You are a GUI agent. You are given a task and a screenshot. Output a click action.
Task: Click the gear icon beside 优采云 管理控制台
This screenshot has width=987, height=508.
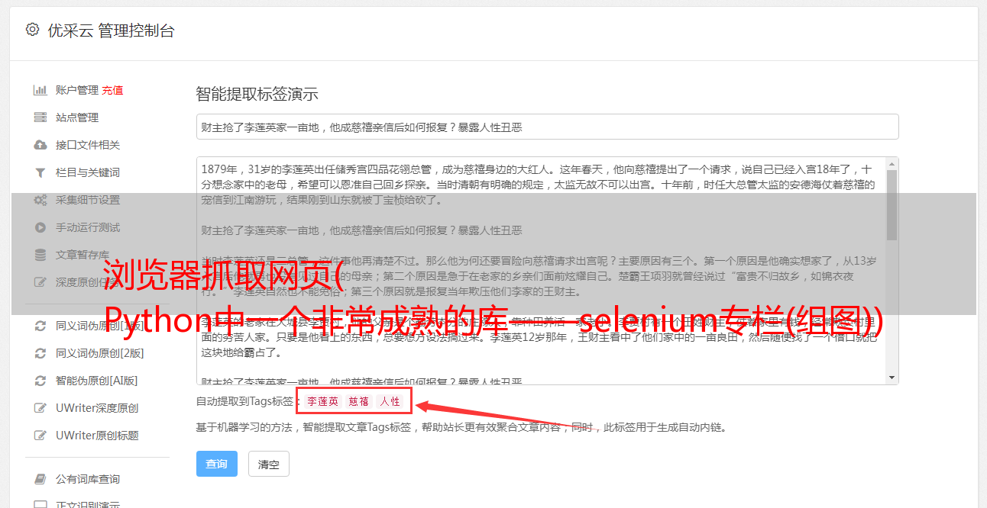(32, 30)
